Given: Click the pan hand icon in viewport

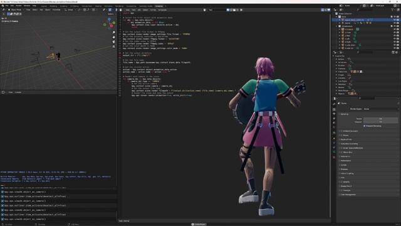Looking at the screenshot, I should click(x=114, y=37).
